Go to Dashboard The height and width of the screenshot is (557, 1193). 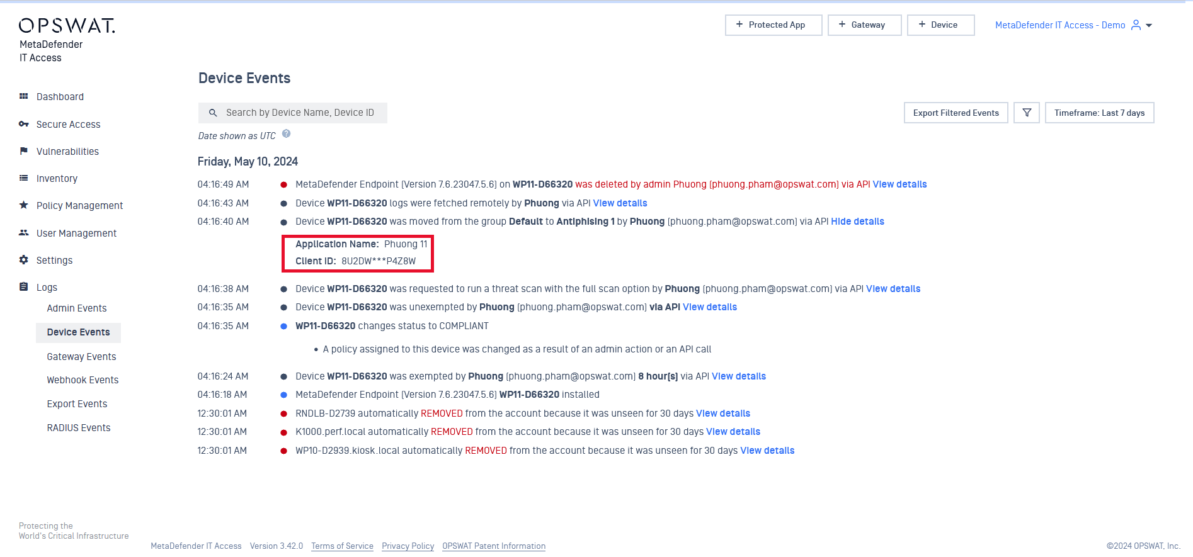[60, 97]
